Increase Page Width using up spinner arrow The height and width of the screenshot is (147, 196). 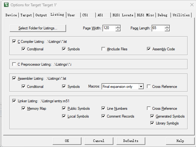[118, 27]
